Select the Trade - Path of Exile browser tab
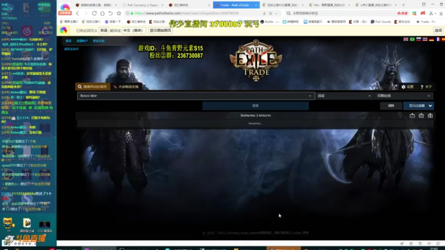This screenshot has width=445, height=250. (236, 5)
